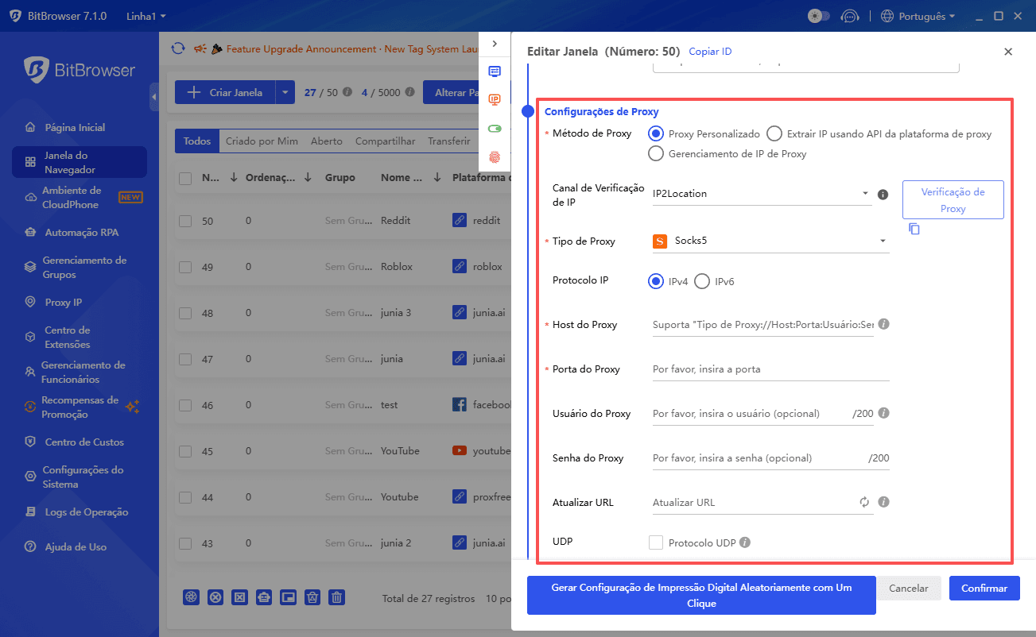Click the Confirmar button

[x=984, y=588]
